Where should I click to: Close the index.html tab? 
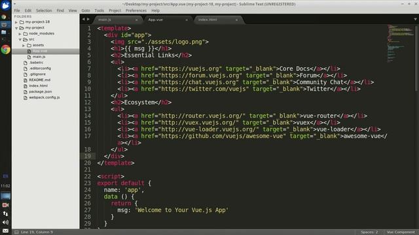point(236,20)
